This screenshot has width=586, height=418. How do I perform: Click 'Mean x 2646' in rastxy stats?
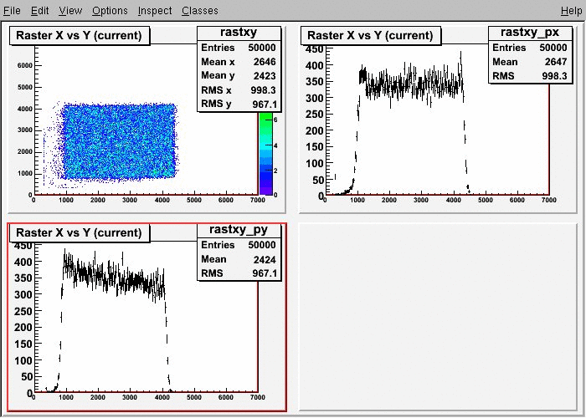pos(239,62)
